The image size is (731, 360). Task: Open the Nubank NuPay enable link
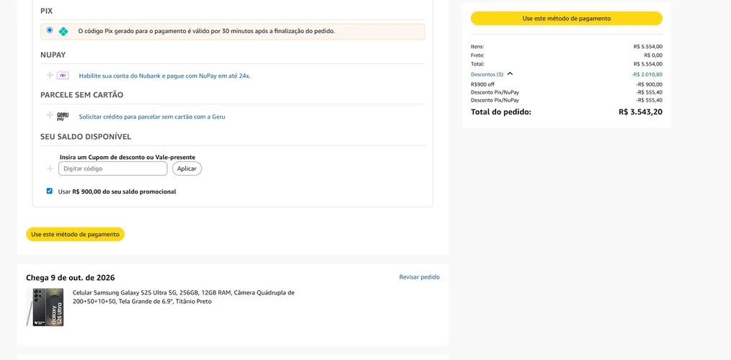pyautogui.click(x=164, y=76)
